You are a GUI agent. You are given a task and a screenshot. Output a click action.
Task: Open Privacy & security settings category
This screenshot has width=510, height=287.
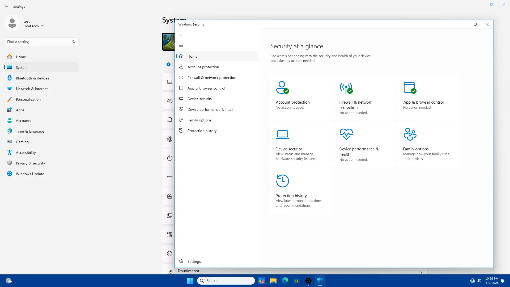pos(30,163)
